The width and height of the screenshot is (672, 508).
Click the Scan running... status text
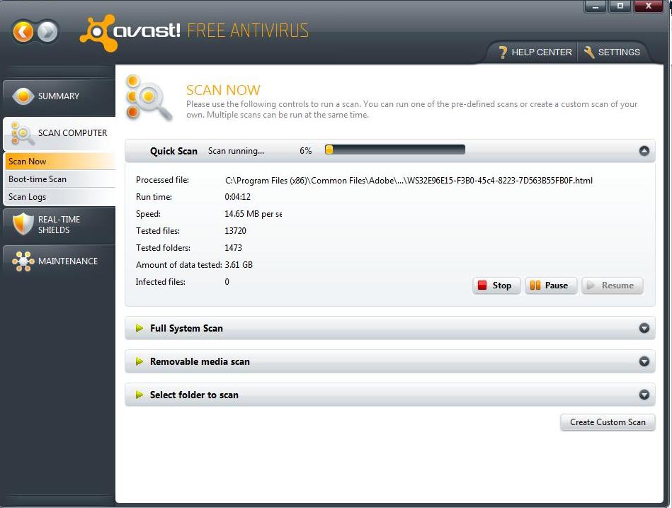pyautogui.click(x=236, y=151)
